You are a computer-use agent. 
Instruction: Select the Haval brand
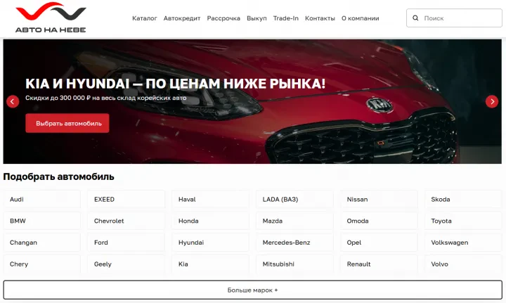(211, 199)
